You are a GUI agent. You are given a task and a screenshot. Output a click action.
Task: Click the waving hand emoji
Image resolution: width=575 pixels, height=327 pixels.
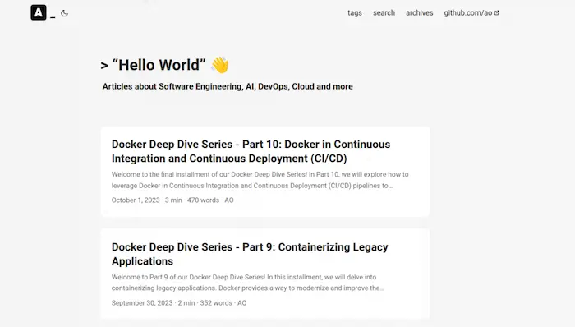click(219, 65)
